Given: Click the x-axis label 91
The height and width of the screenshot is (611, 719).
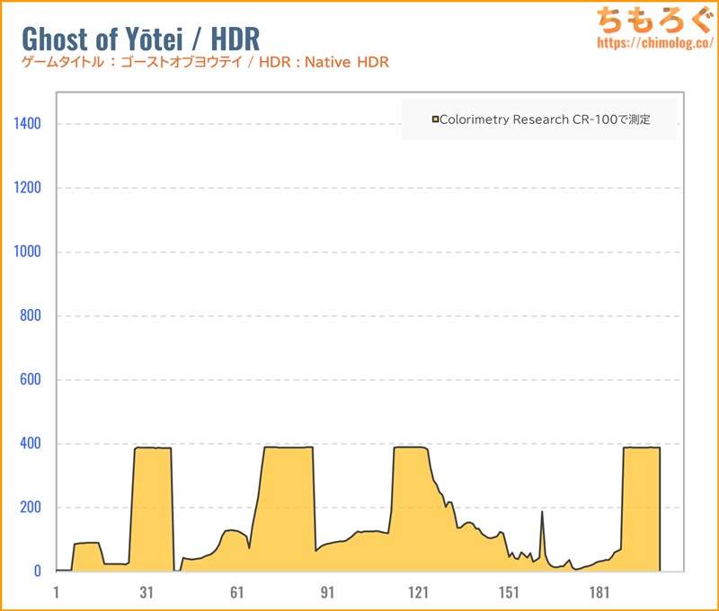Looking at the screenshot, I should 328,592.
